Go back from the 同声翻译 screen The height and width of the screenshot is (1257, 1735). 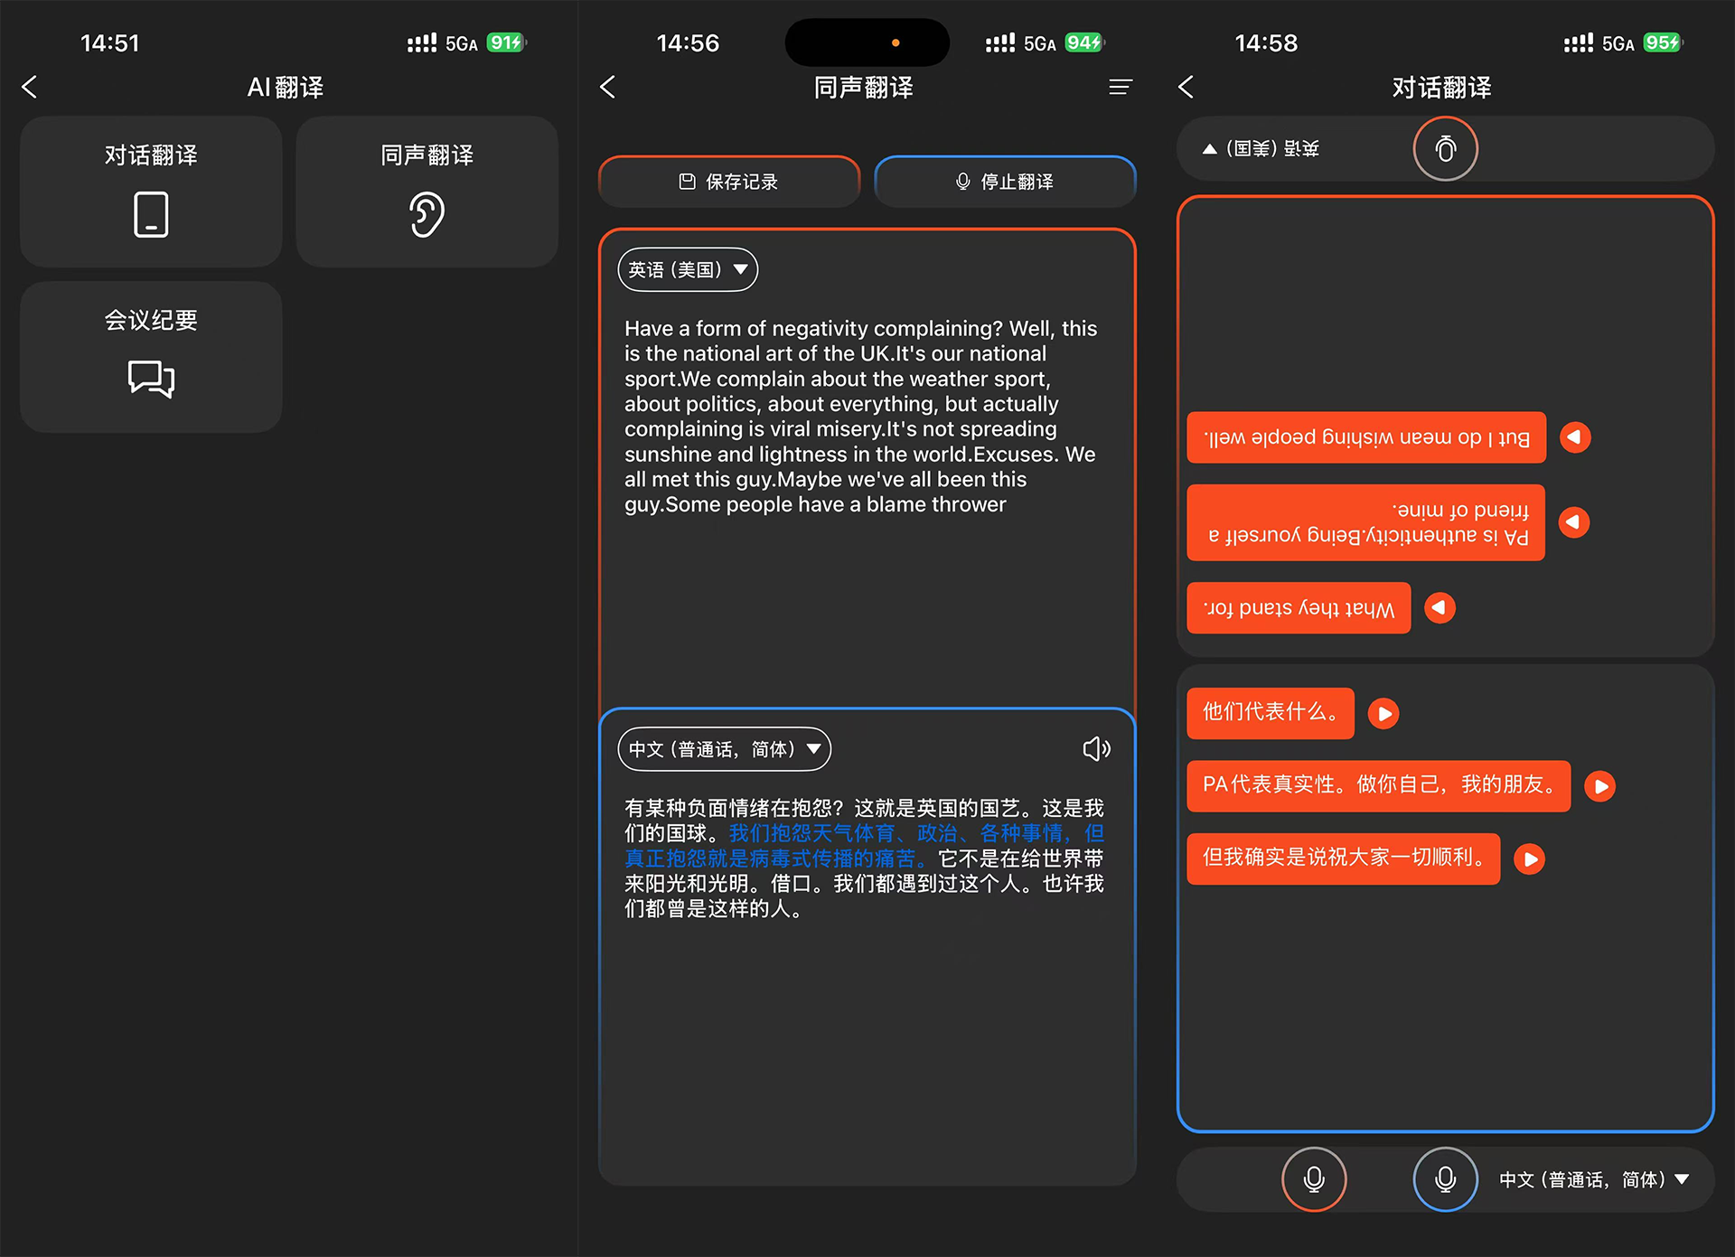tap(608, 87)
